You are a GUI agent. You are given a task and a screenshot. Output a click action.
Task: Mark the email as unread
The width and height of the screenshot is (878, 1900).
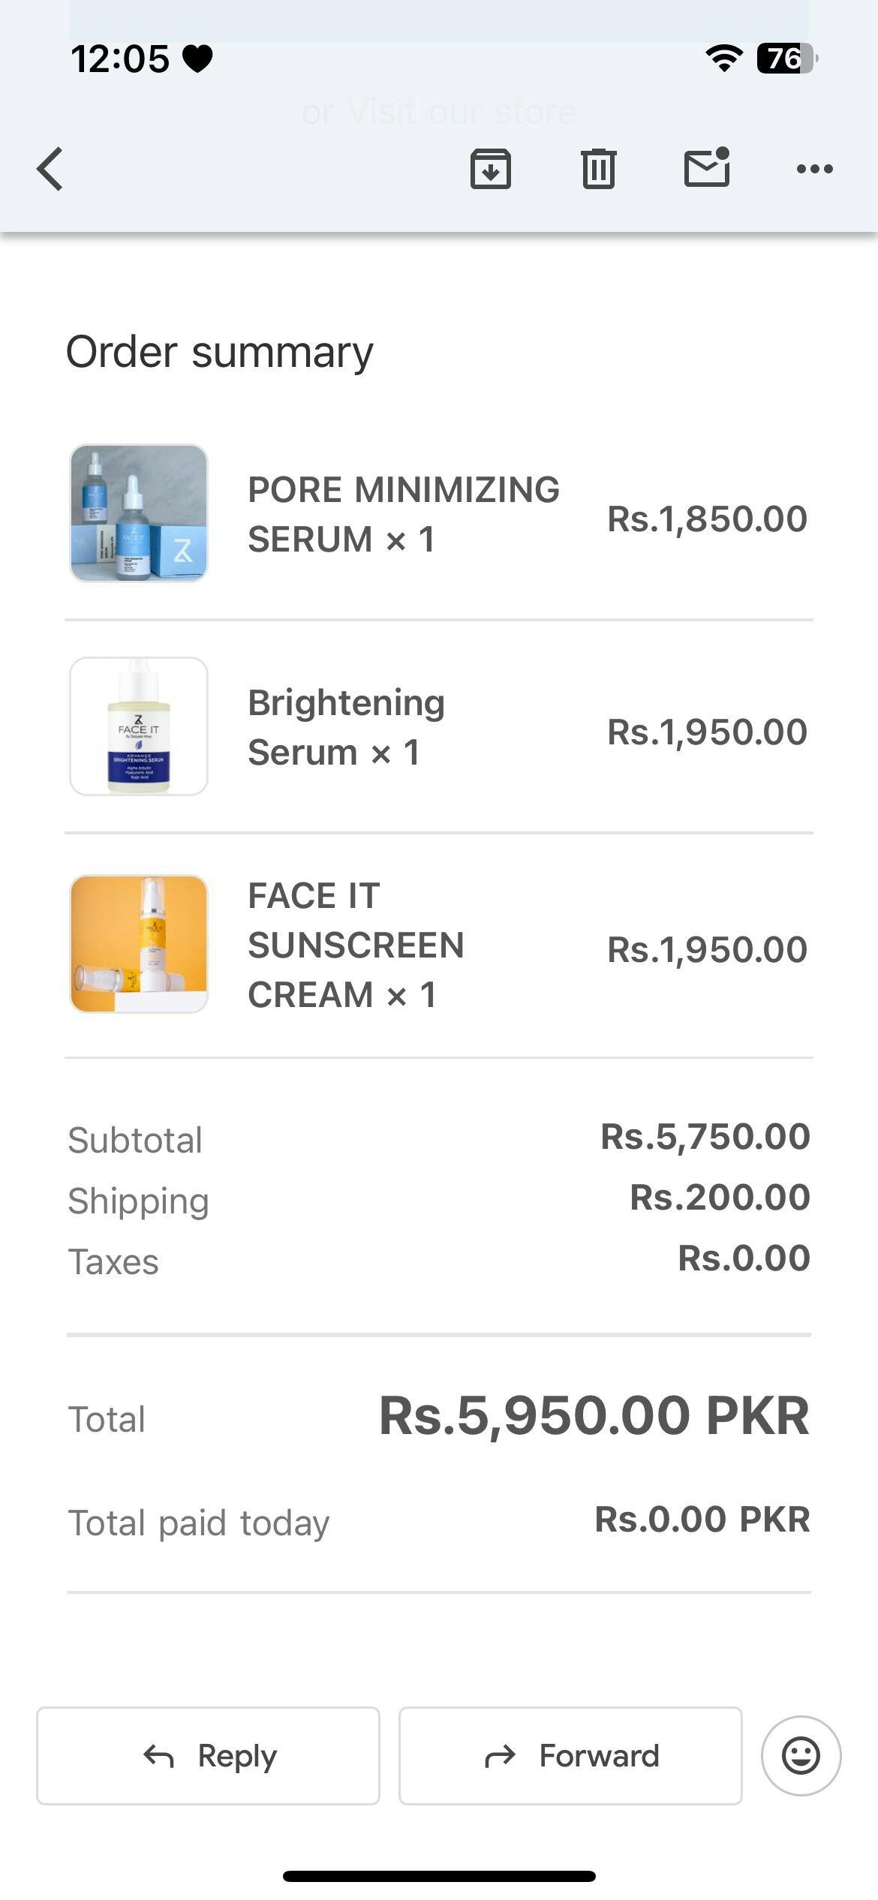[x=707, y=167]
